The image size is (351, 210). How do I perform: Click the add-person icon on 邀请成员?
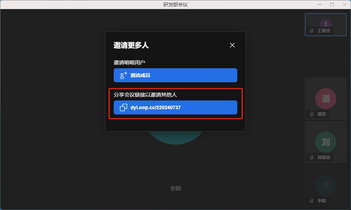(x=123, y=75)
